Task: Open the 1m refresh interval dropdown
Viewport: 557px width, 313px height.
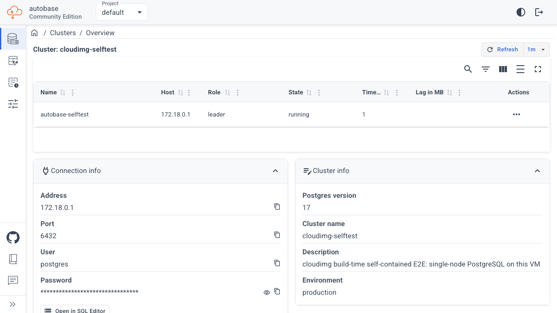Action: click(x=537, y=50)
